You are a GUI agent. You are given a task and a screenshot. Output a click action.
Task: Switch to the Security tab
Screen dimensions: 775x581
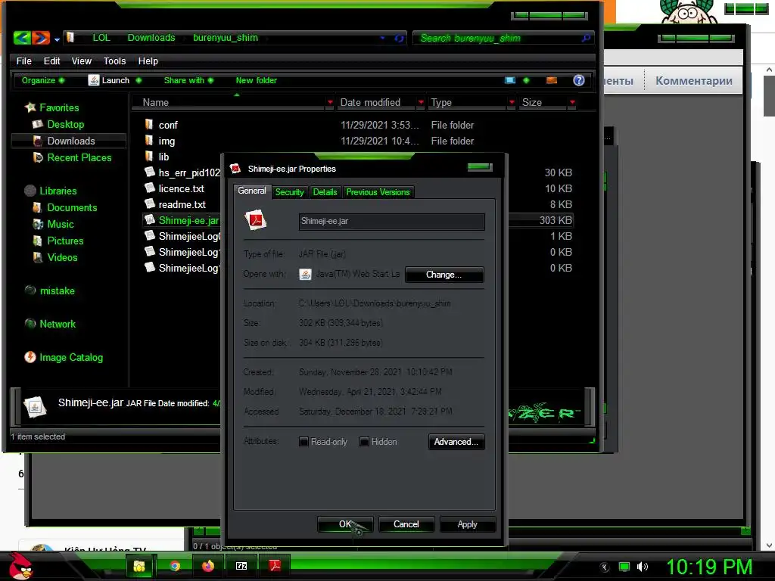coord(289,192)
